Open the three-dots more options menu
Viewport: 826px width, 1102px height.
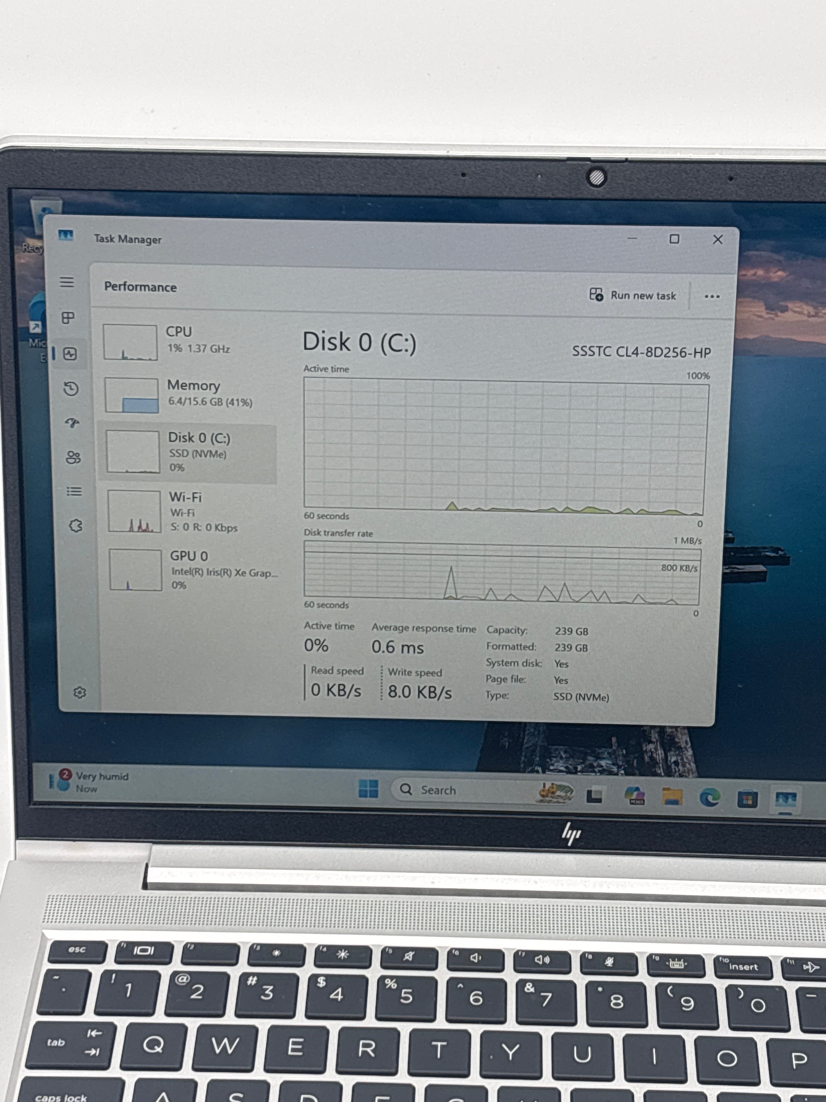712,297
